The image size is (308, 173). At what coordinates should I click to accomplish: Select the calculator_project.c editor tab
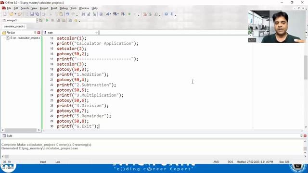14,26
